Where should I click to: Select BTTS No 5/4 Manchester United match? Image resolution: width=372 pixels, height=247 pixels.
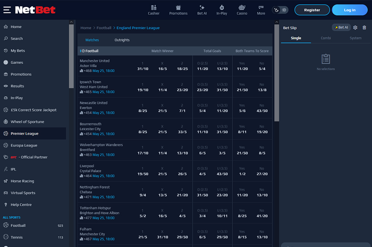[262, 66]
